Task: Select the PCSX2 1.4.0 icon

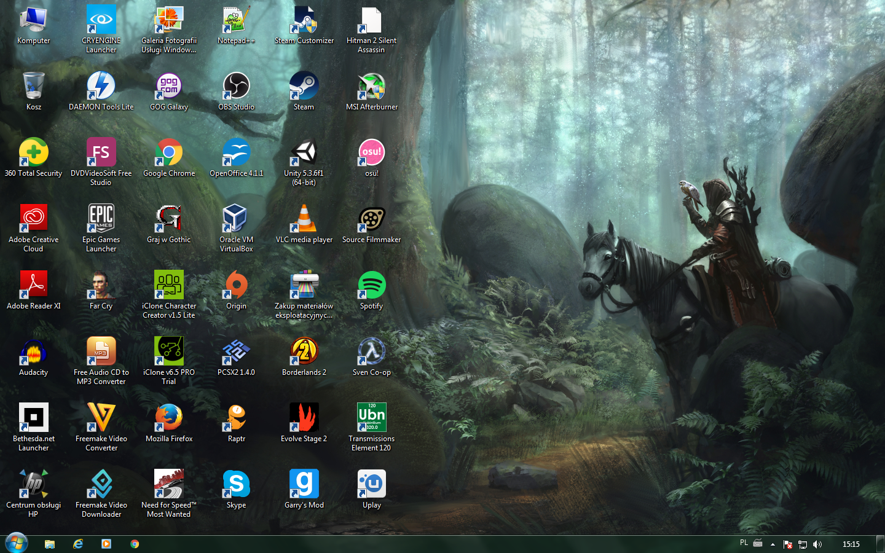Action: pos(236,356)
